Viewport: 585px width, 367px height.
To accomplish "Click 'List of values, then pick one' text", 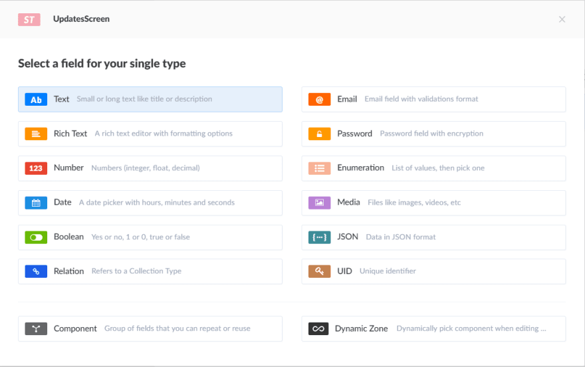I will click(438, 168).
